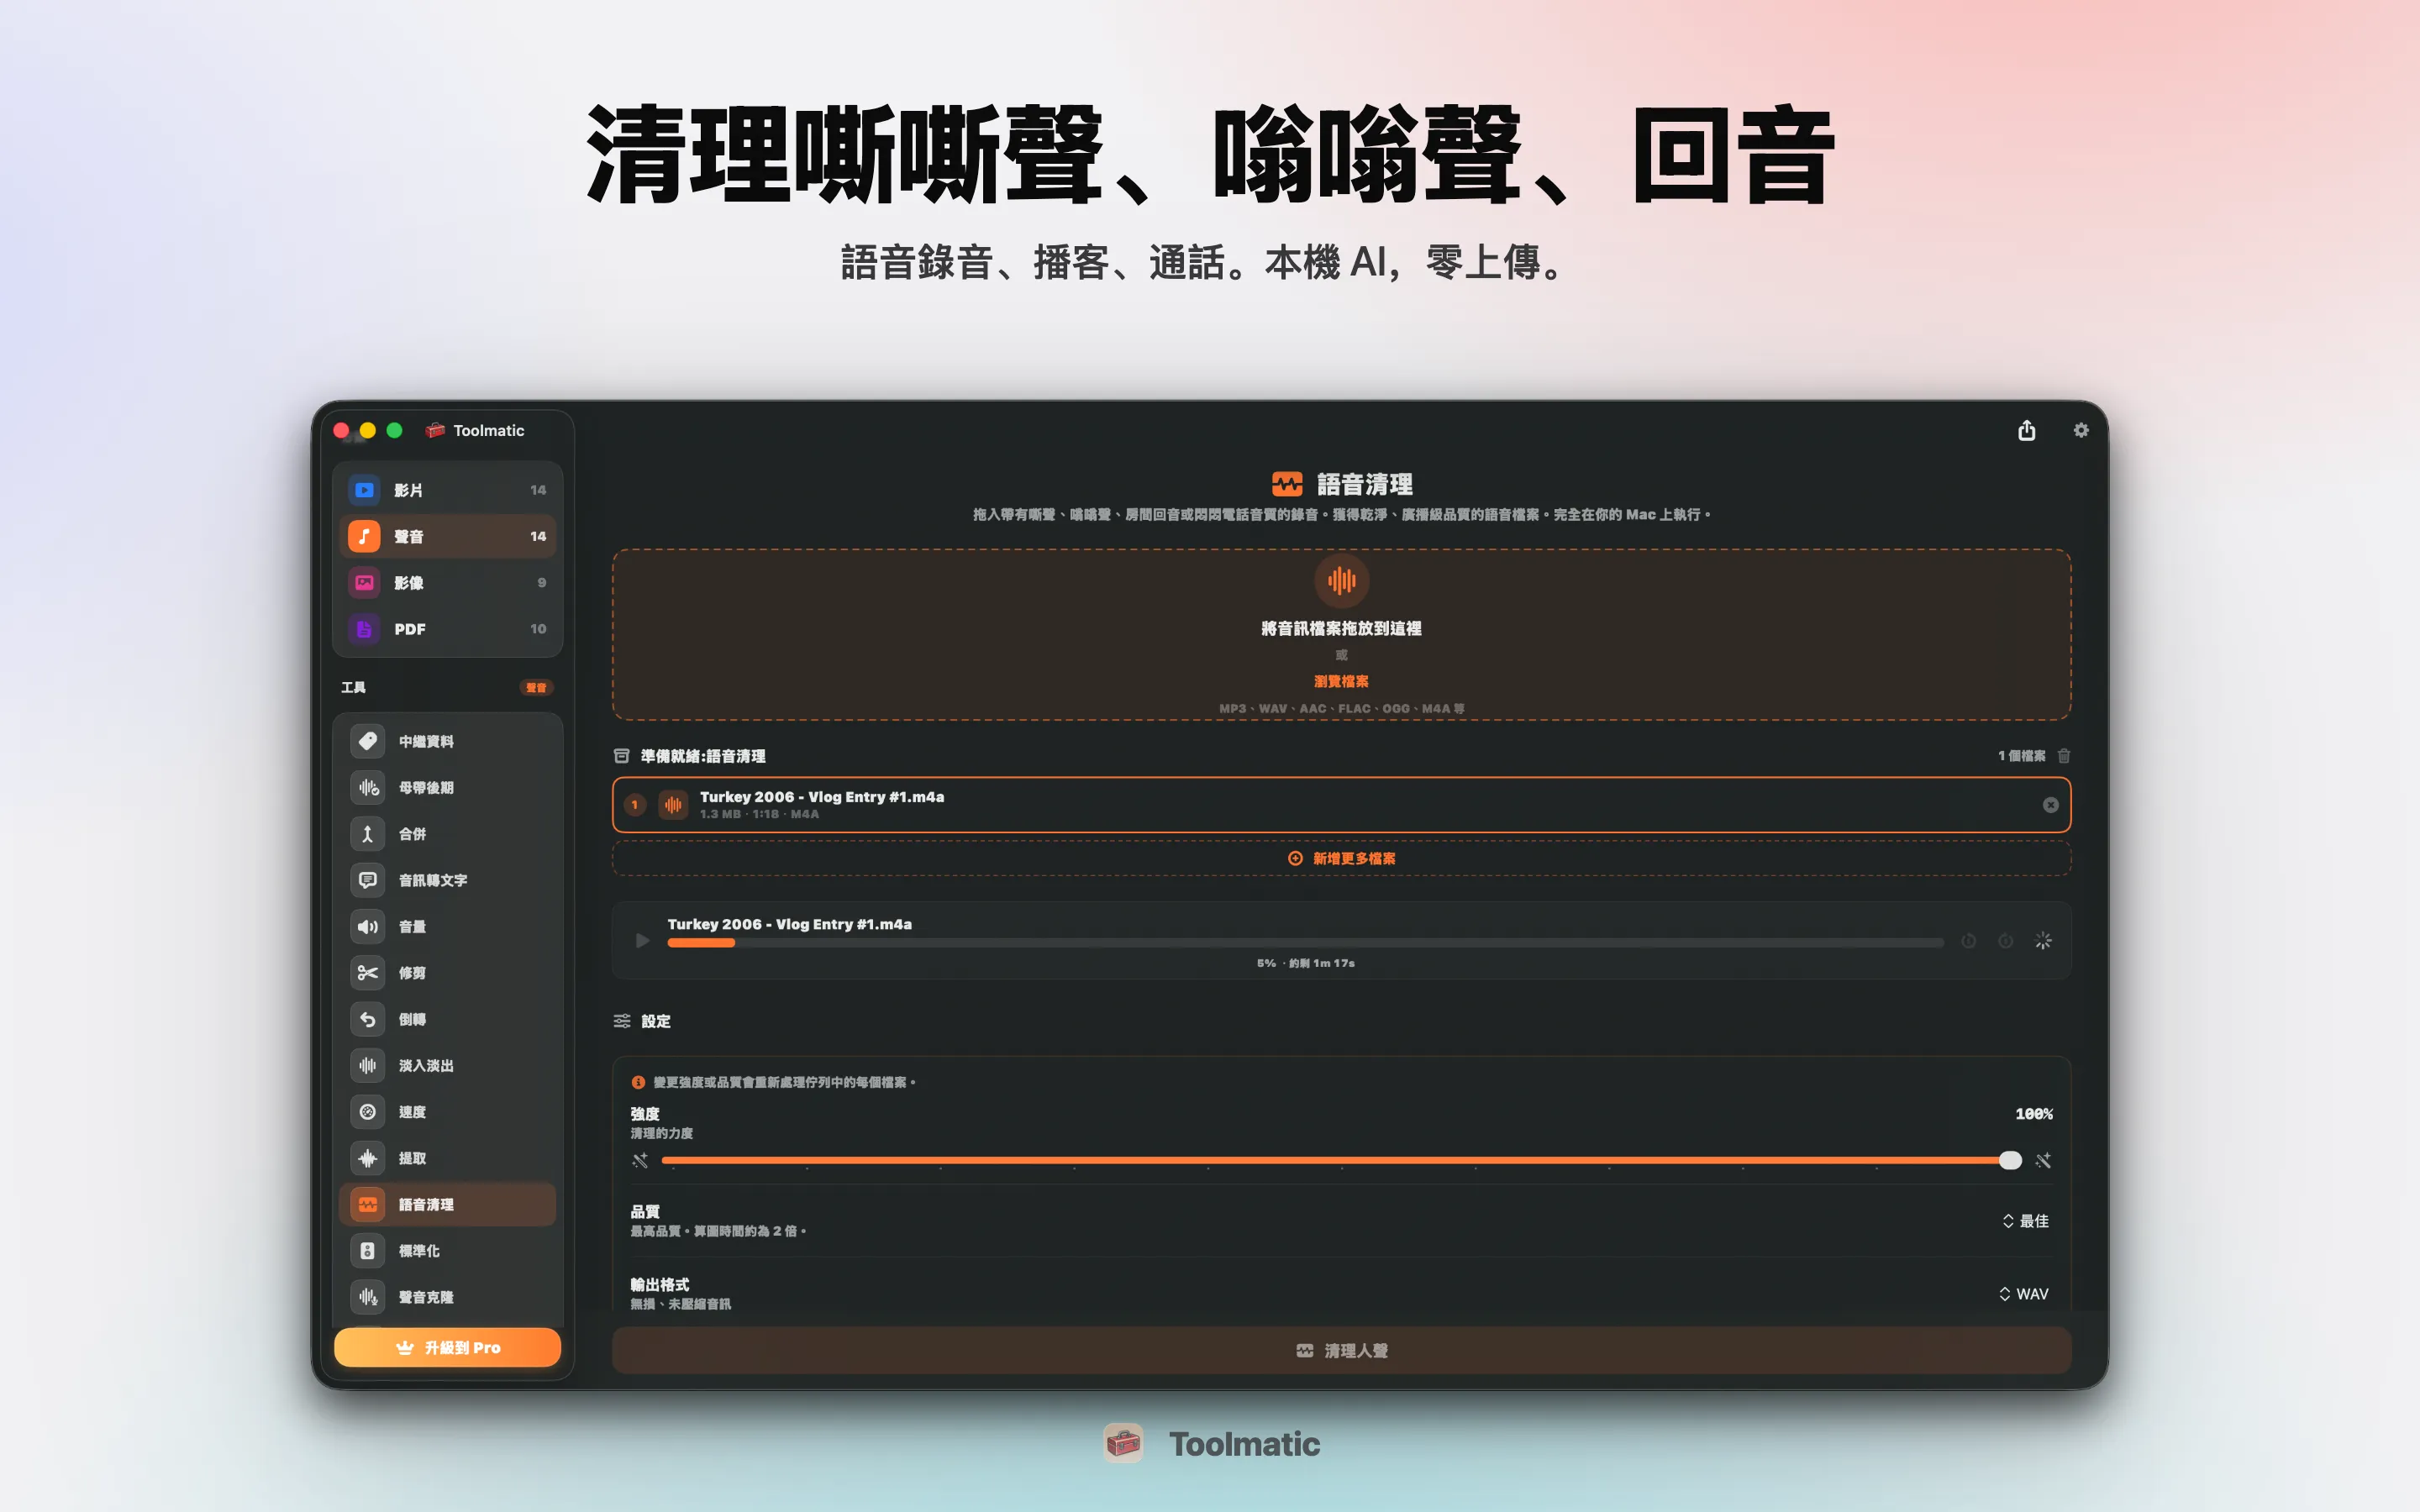Click the 瀏覽檔案 browse files link
This screenshot has width=2420, height=1512.
(1341, 681)
